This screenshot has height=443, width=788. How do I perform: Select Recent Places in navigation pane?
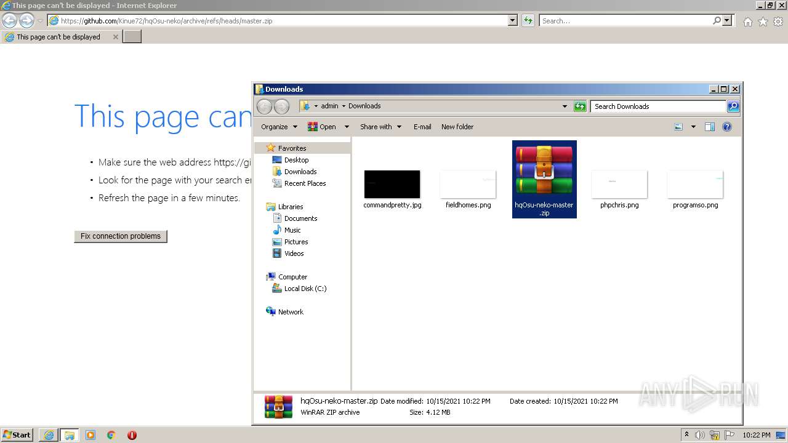click(x=305, y=183)
